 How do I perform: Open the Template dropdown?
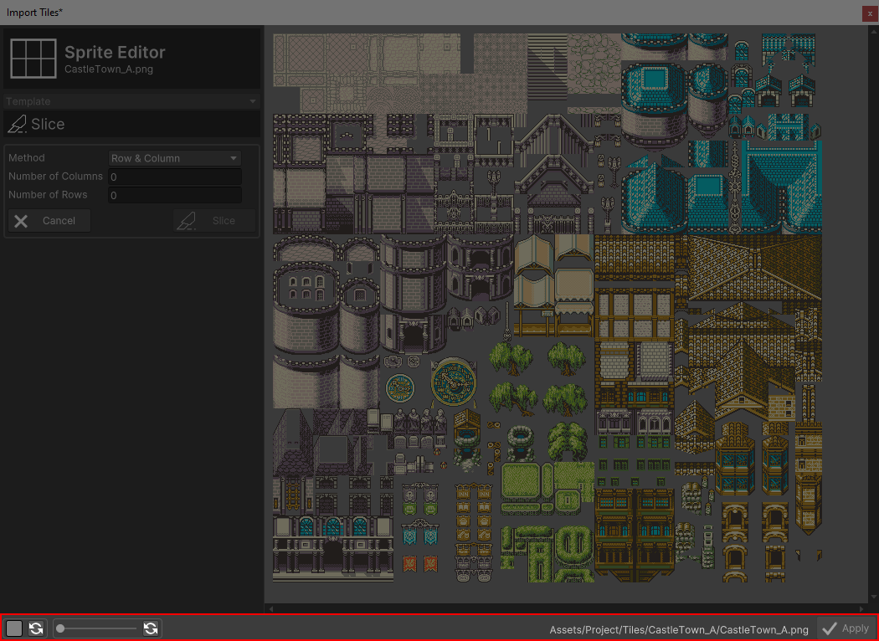tap(131, 101)
